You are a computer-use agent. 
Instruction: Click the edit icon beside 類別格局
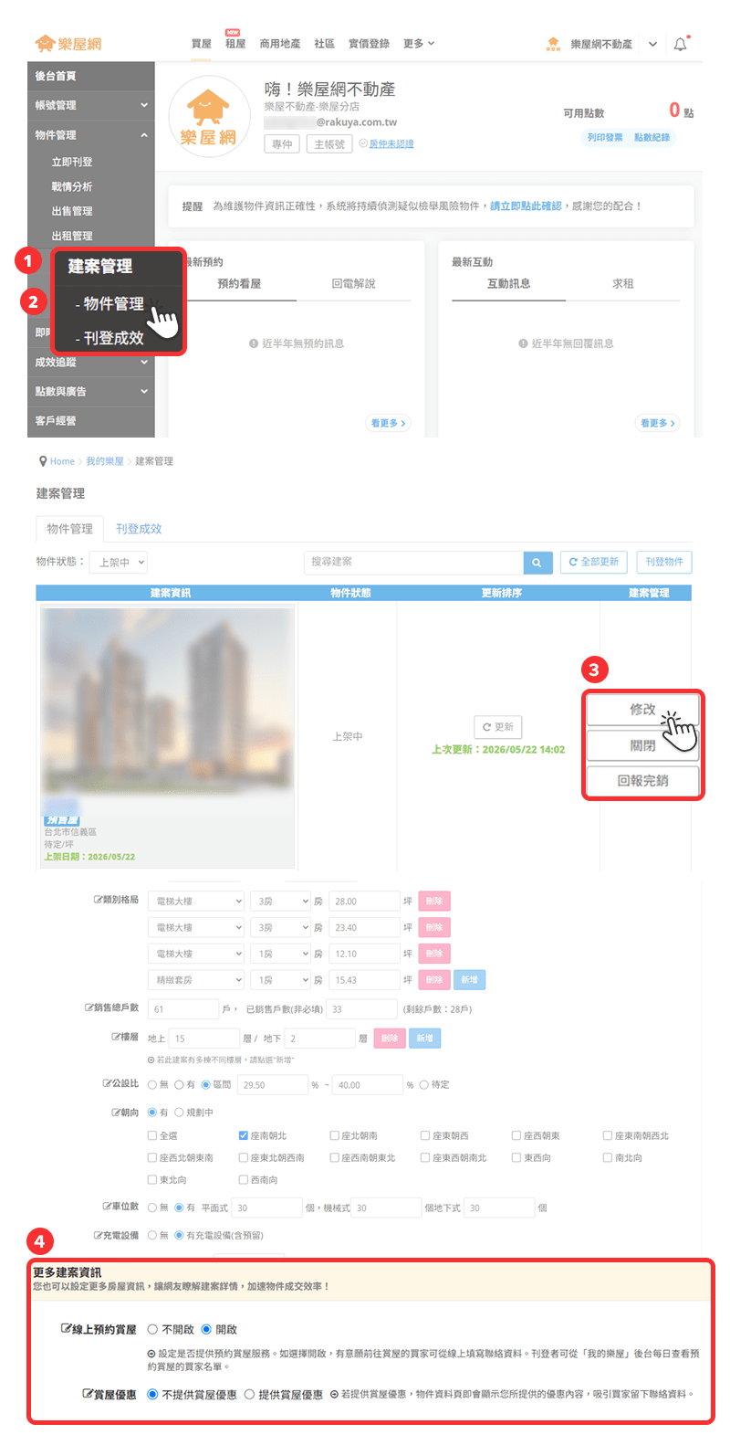pos(98,900)
